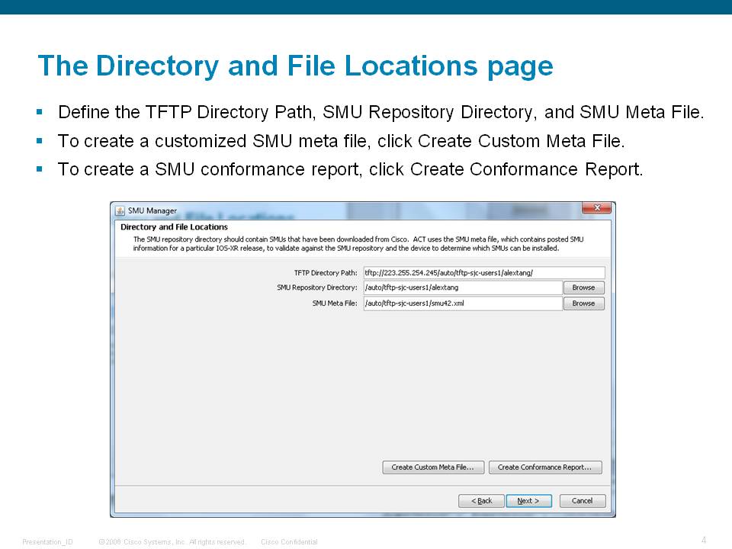
Task: Click the 'SMU Manager' title bar text
Action: click(x=152, y=211)
